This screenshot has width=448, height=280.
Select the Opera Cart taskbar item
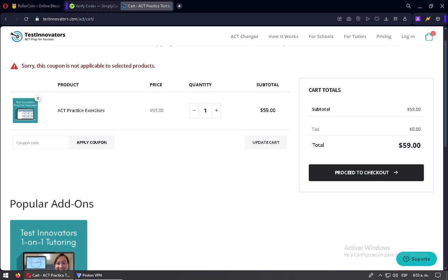tap(48, 275)
